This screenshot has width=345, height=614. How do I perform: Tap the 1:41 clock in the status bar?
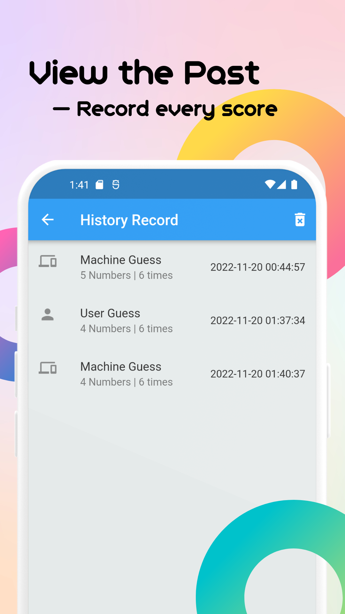[79, 185]
